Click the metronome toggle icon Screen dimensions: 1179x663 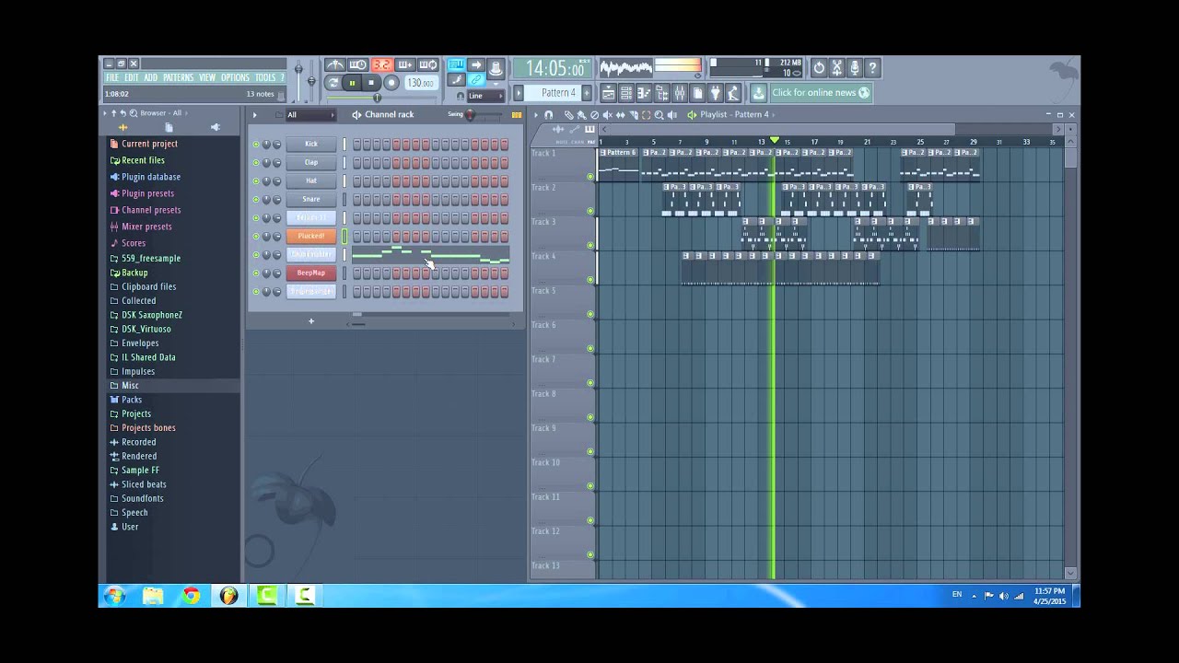point(334,64)
